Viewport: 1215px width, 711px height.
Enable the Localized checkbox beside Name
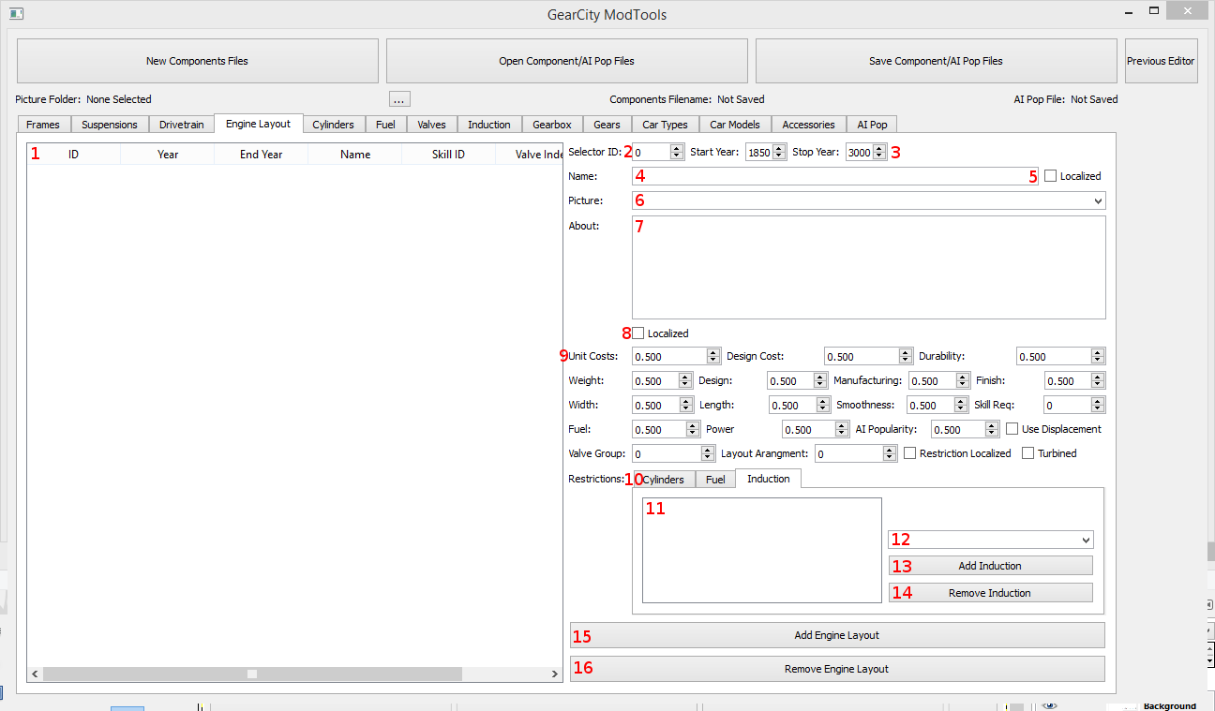[x=1050, y=176]
